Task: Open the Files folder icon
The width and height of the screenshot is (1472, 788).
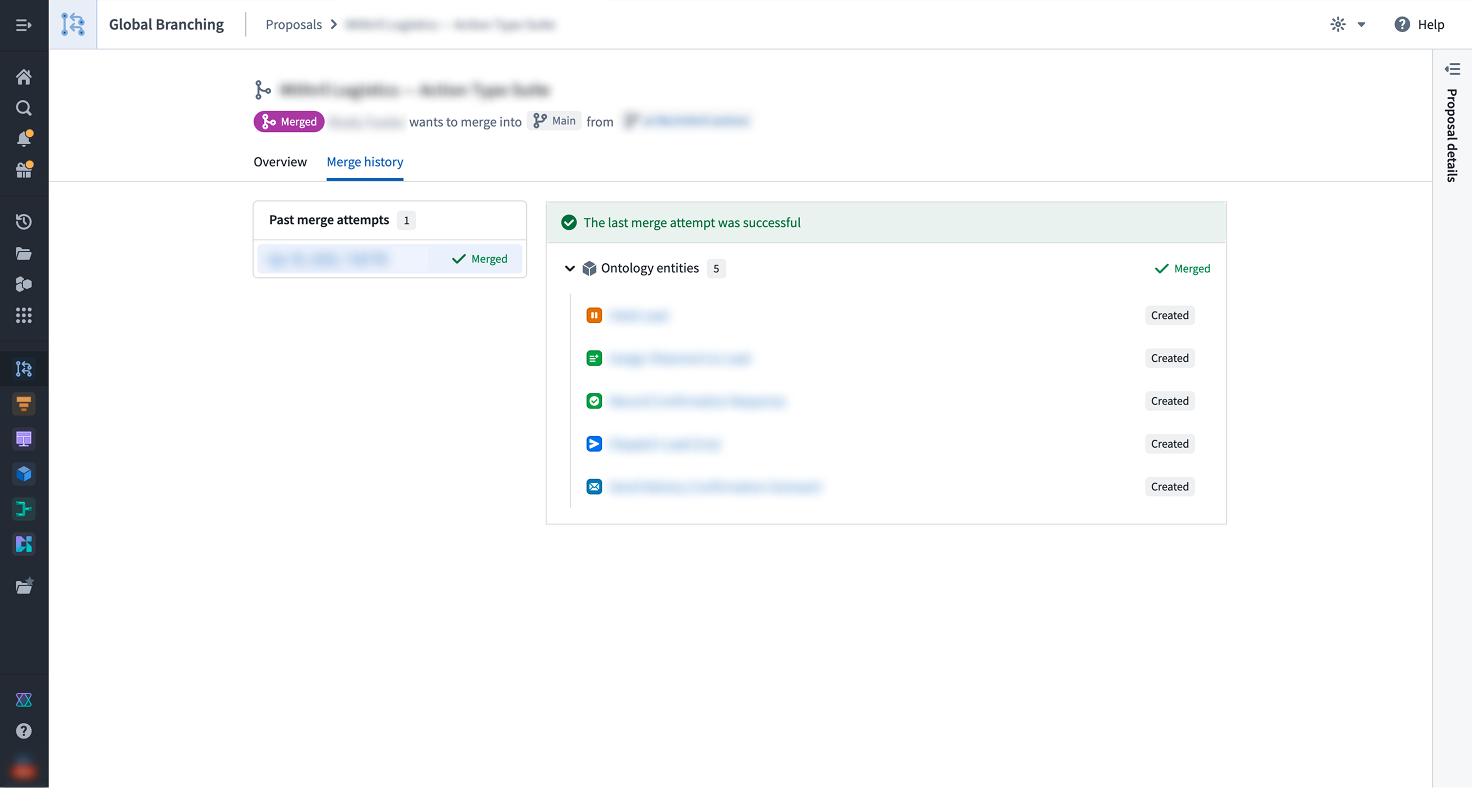Action: (23, 253)
